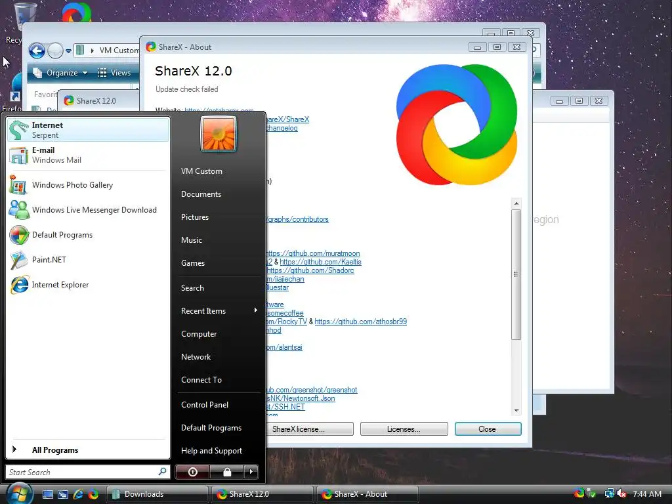Click ShareX icon in system tray

click(x=579, y=493)
